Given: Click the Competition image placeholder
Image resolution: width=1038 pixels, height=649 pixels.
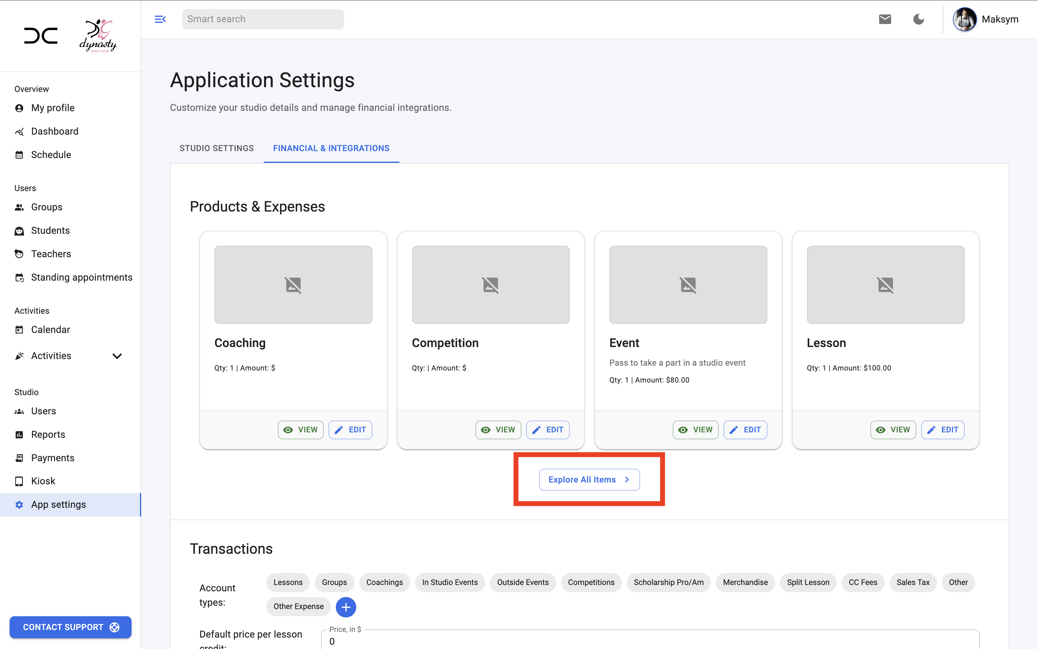Looking at the screenshot, I should click(491, 285).
